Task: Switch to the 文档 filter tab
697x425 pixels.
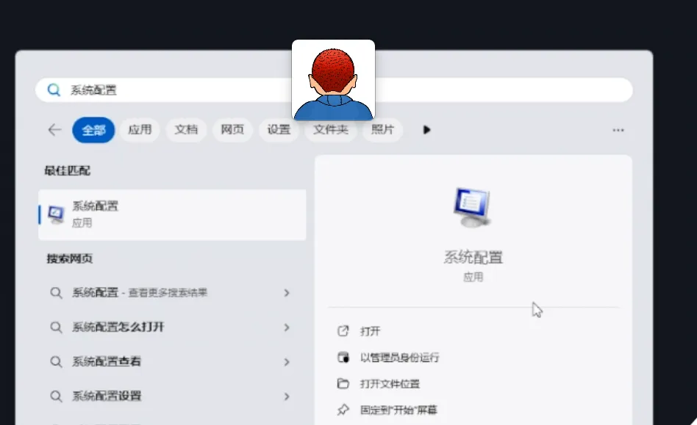Action: (x=186, y=130)
